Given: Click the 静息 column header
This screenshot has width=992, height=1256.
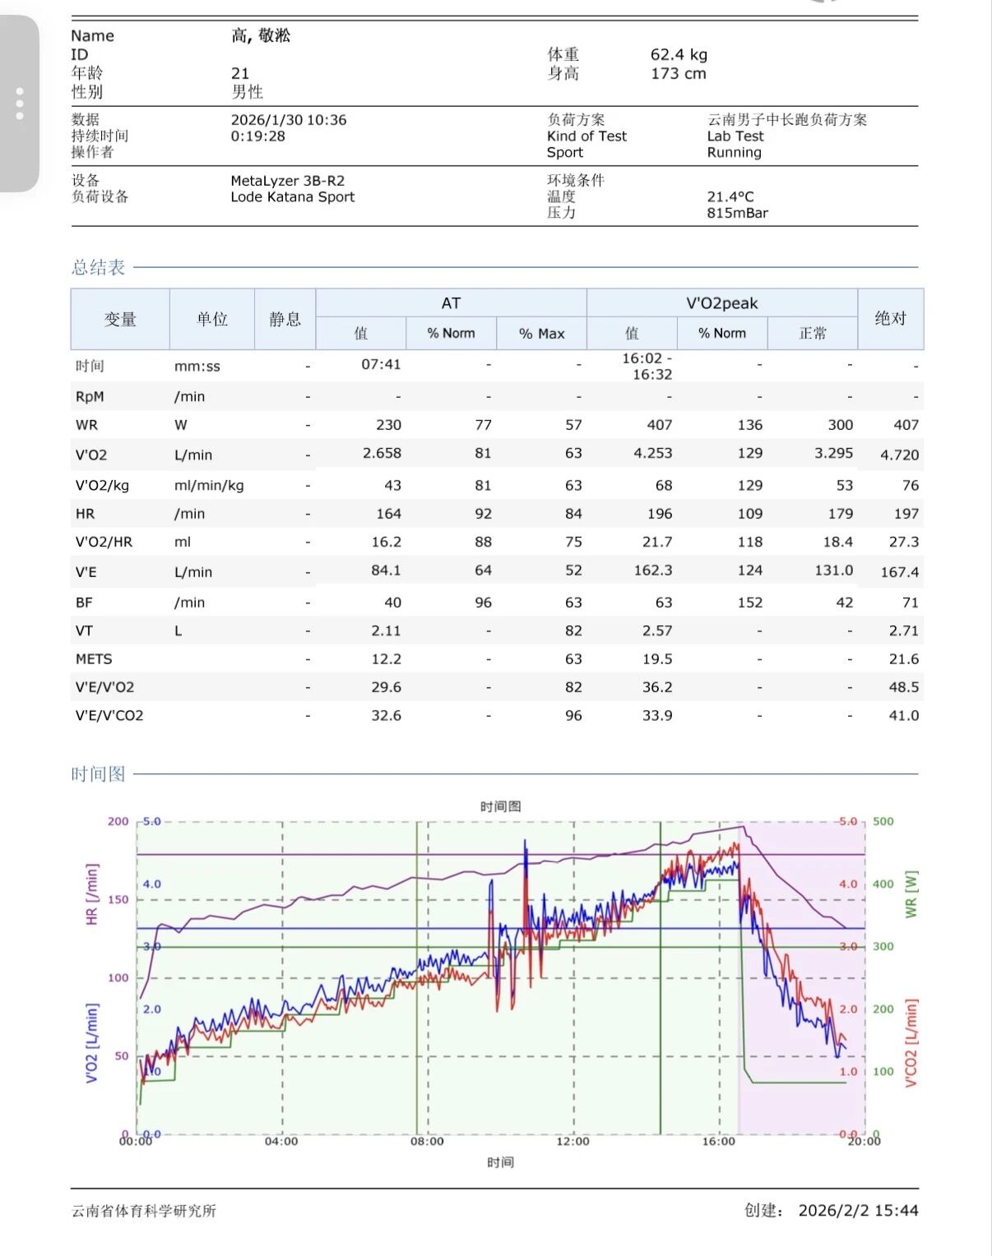Looking at the screenshot, I should click(x=285, y=319).
